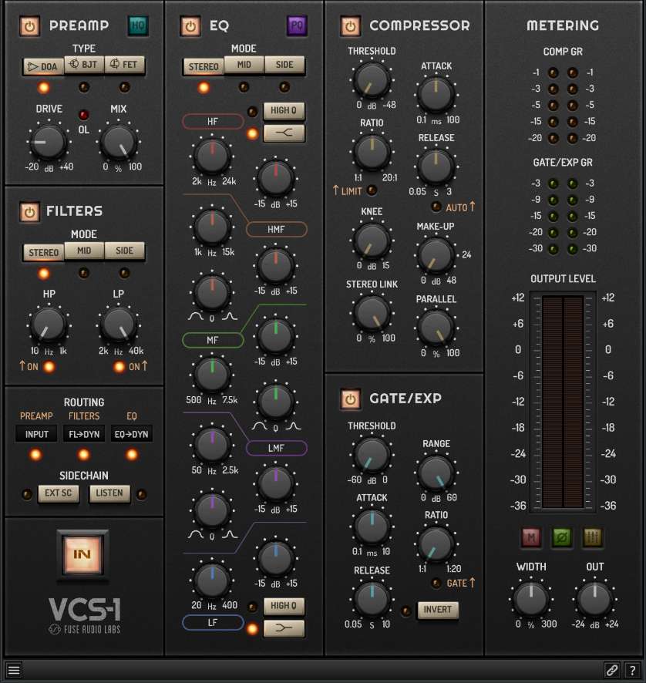The image size is (646, 683).
Task: Click the compressor THRESHOLD knob
Action: point(371,79)
